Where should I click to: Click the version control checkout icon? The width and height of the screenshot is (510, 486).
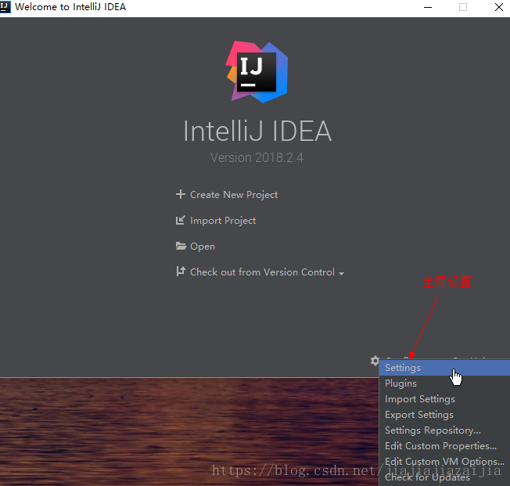click(x=181, y=271)
